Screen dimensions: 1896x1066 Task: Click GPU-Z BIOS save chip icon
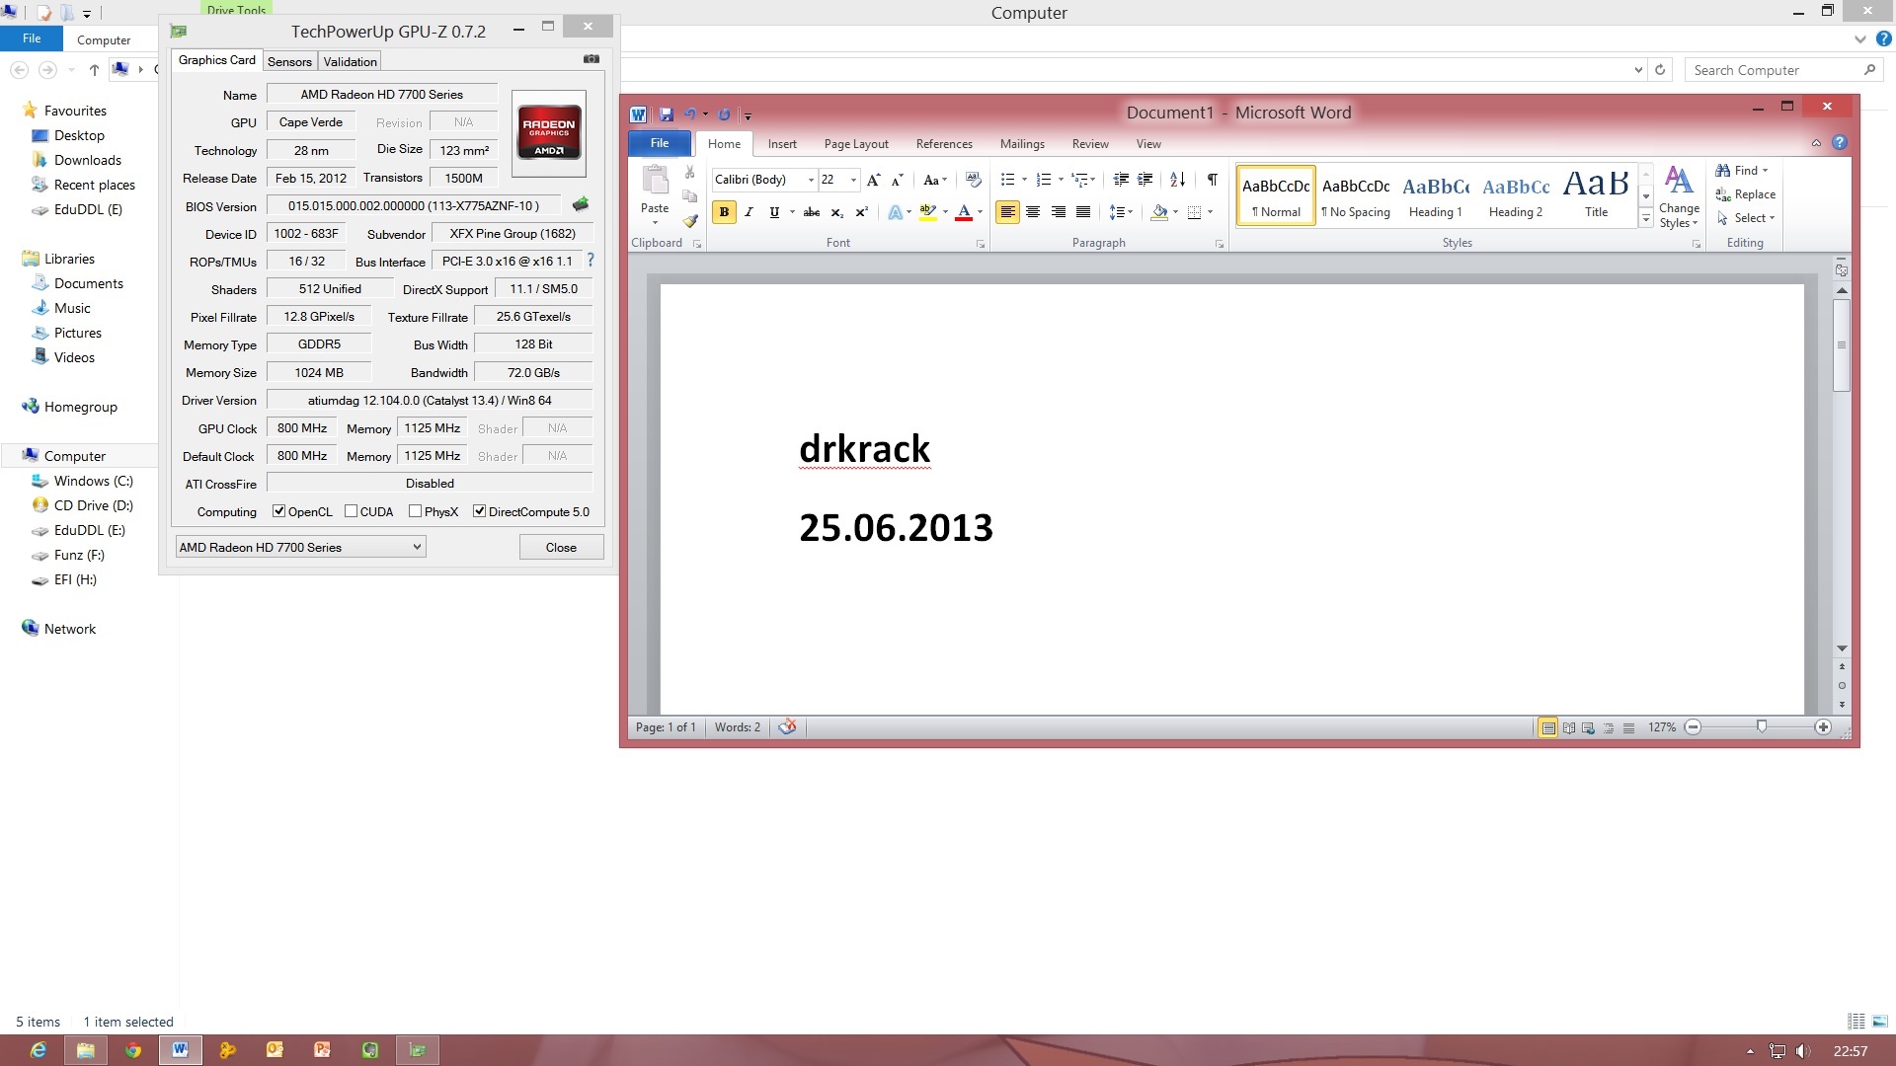tap(581, 204)
